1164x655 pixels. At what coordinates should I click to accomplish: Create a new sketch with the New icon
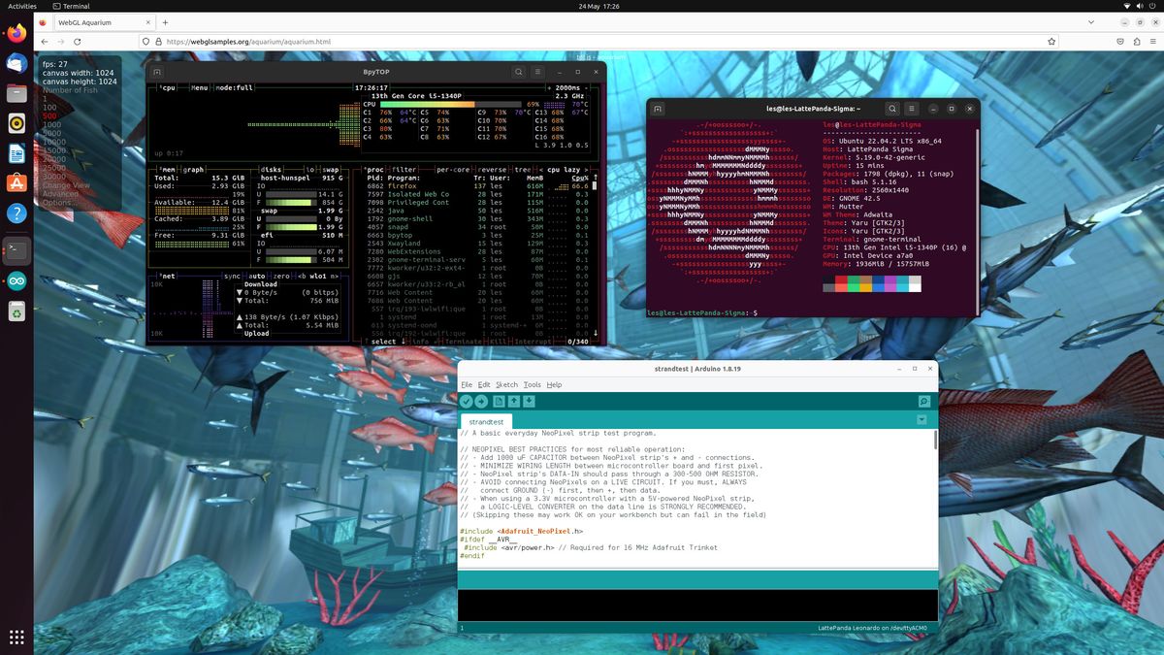pyautogui.click(x=500, y=401)
